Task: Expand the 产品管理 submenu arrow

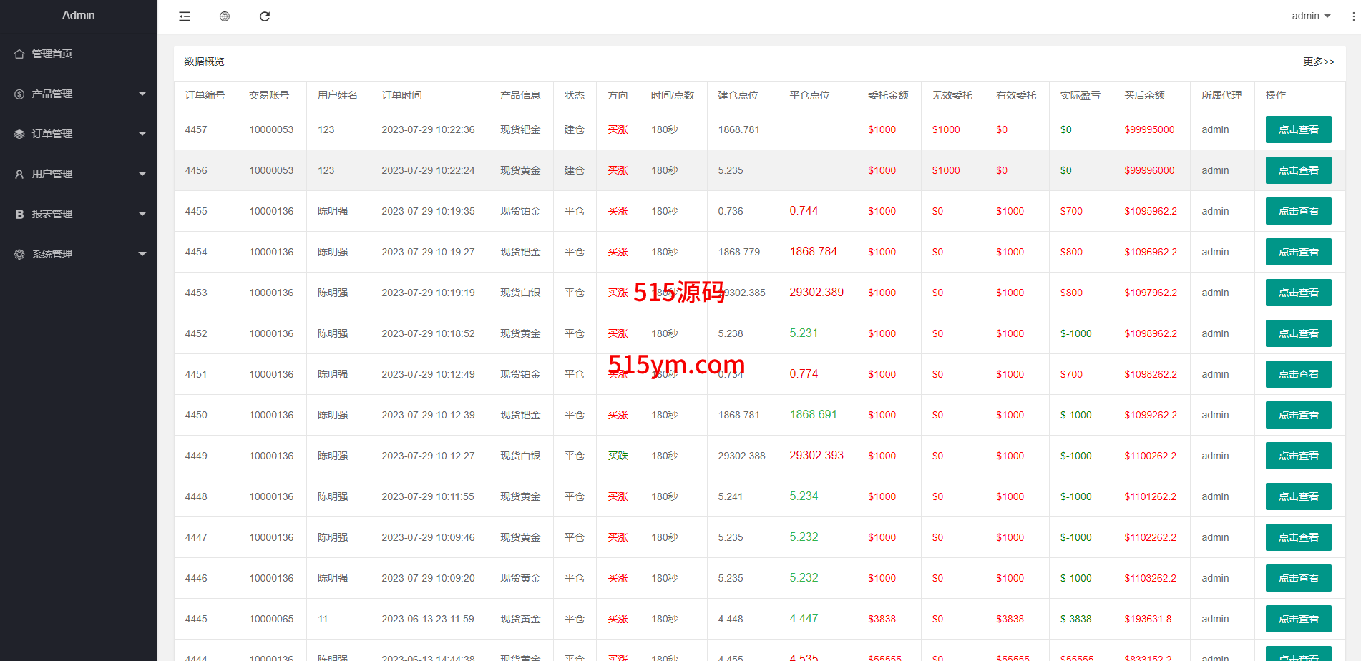Action: coord(142,94)
